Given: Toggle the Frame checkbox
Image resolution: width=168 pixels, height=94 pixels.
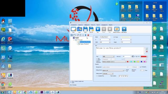Looking at the screenshot, I should pyautogui.click(x=114, y=37).
